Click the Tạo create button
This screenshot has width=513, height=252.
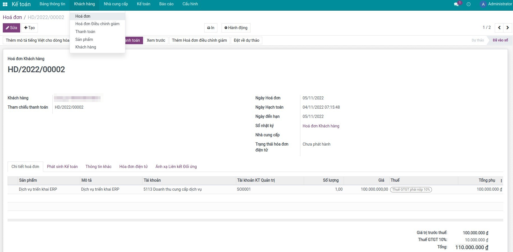(x=29, y=28)
